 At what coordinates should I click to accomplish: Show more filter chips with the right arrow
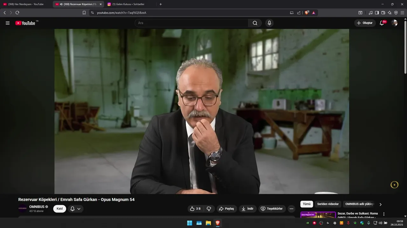[381, 205]
